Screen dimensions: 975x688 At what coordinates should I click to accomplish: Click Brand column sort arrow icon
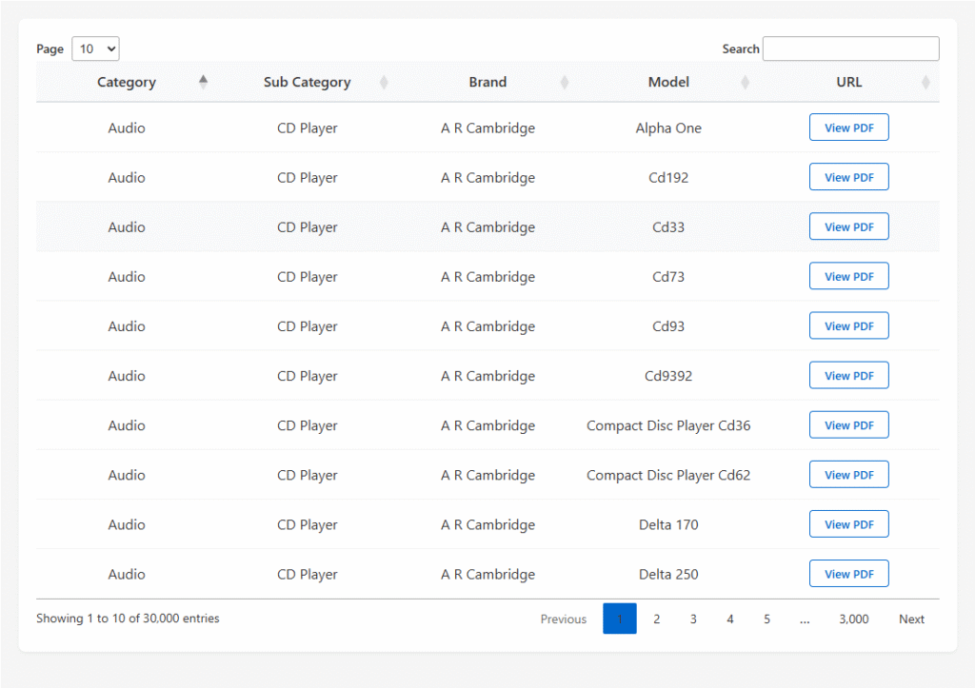pyautogui.click(x=564, y=82)
